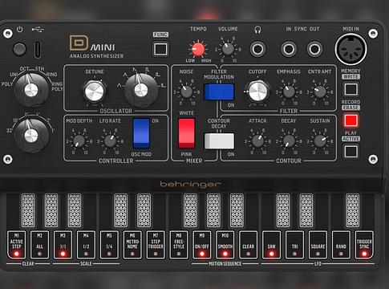Click the top-right panel screw
The height and width of the screenshot is (289, 389).
point(373,34)
